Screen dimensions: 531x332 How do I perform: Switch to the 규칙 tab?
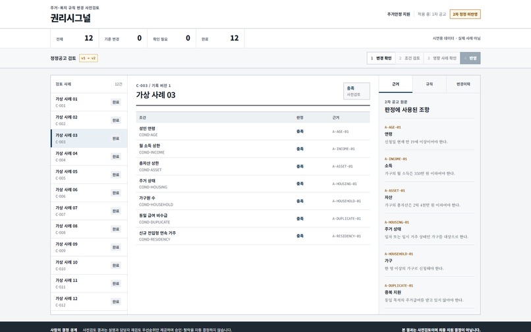(430, 84)
